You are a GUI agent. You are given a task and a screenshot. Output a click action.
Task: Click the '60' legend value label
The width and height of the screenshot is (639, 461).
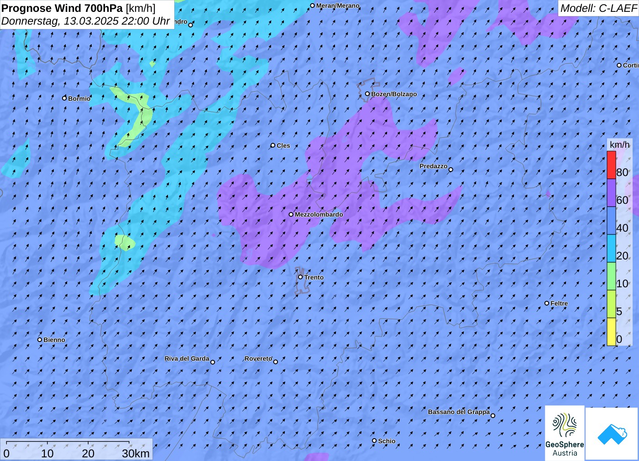pyautogui.click(x=623, y=200)
